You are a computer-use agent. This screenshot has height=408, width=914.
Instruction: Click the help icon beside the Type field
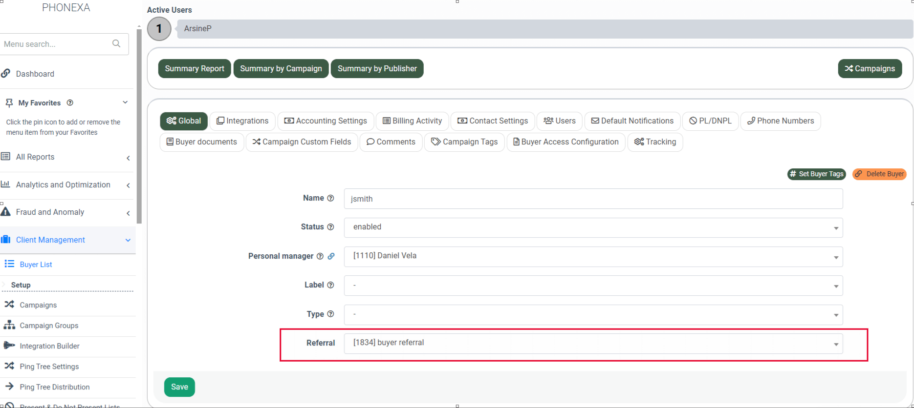click(x=330, y=314)
